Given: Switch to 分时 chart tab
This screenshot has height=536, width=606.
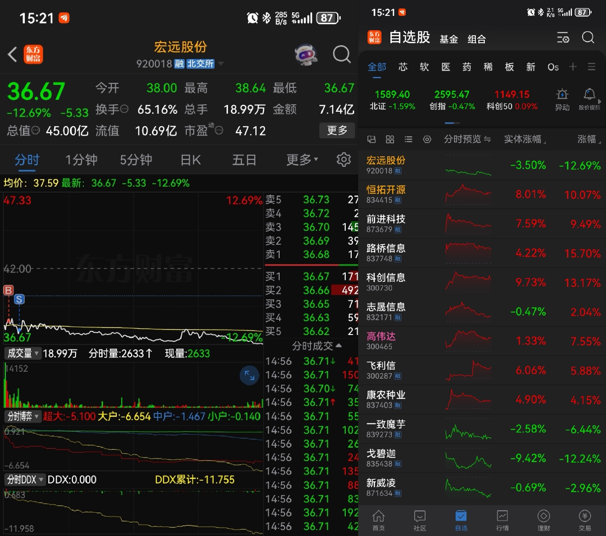Looking at the screenshot, I should [x=27, y=159].
